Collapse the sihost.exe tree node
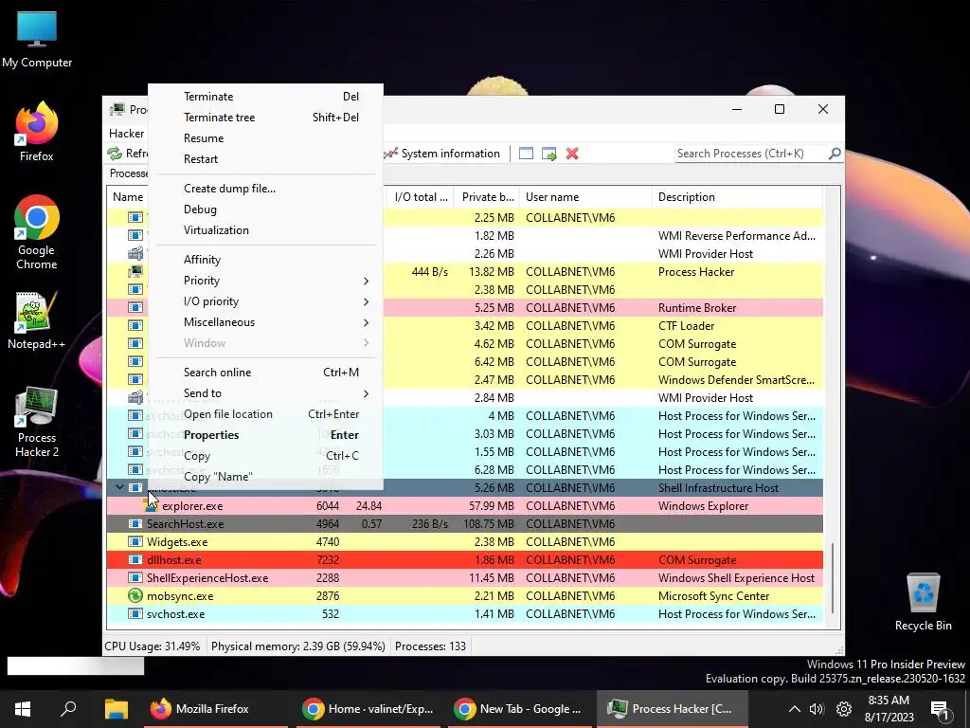The image size is (970, 728). [x=120, y=487]
